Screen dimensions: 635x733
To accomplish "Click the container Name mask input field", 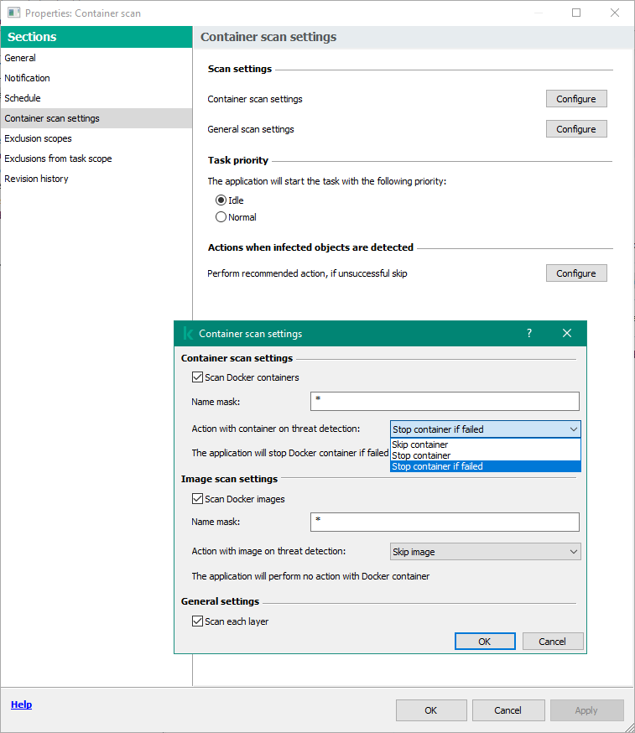I will pyautogui.click(x=445, y=401).
